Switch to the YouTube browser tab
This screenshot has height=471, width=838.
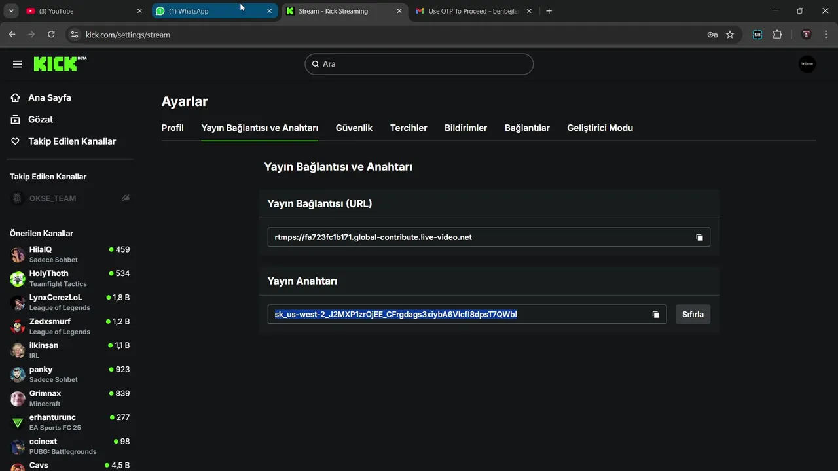(84, 11)
